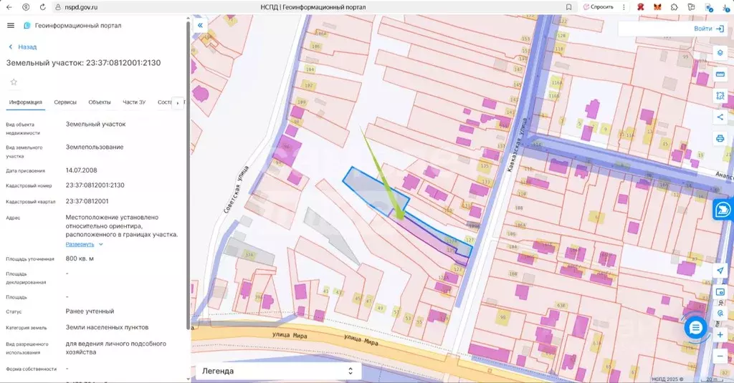Click Земли населенных пунктов category value
Viewport: 734px width, 383px height.
[x=107, y=327]
